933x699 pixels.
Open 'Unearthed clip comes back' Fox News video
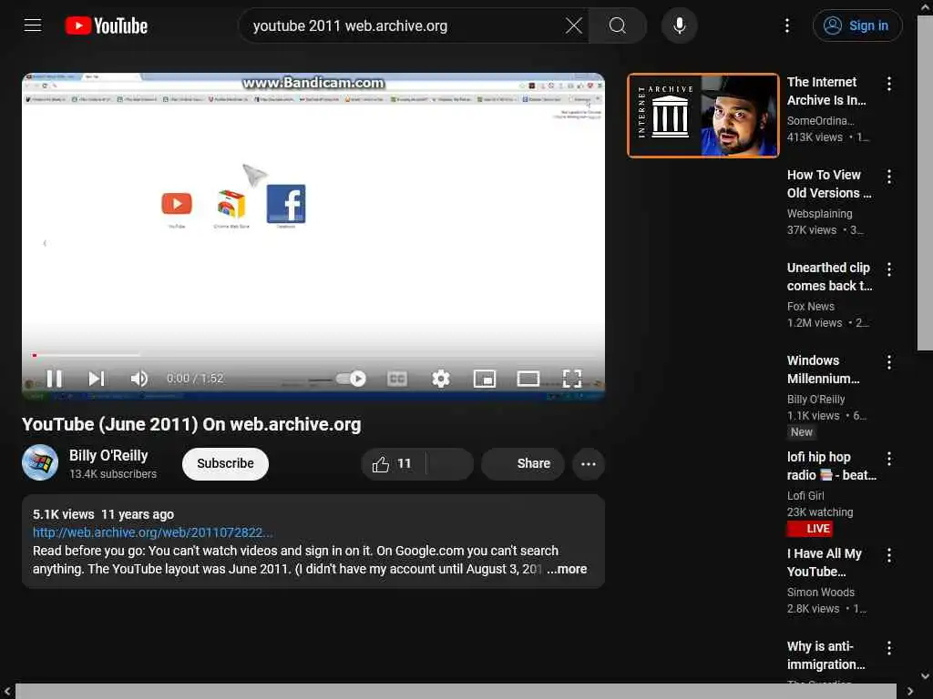coord(829,277)
